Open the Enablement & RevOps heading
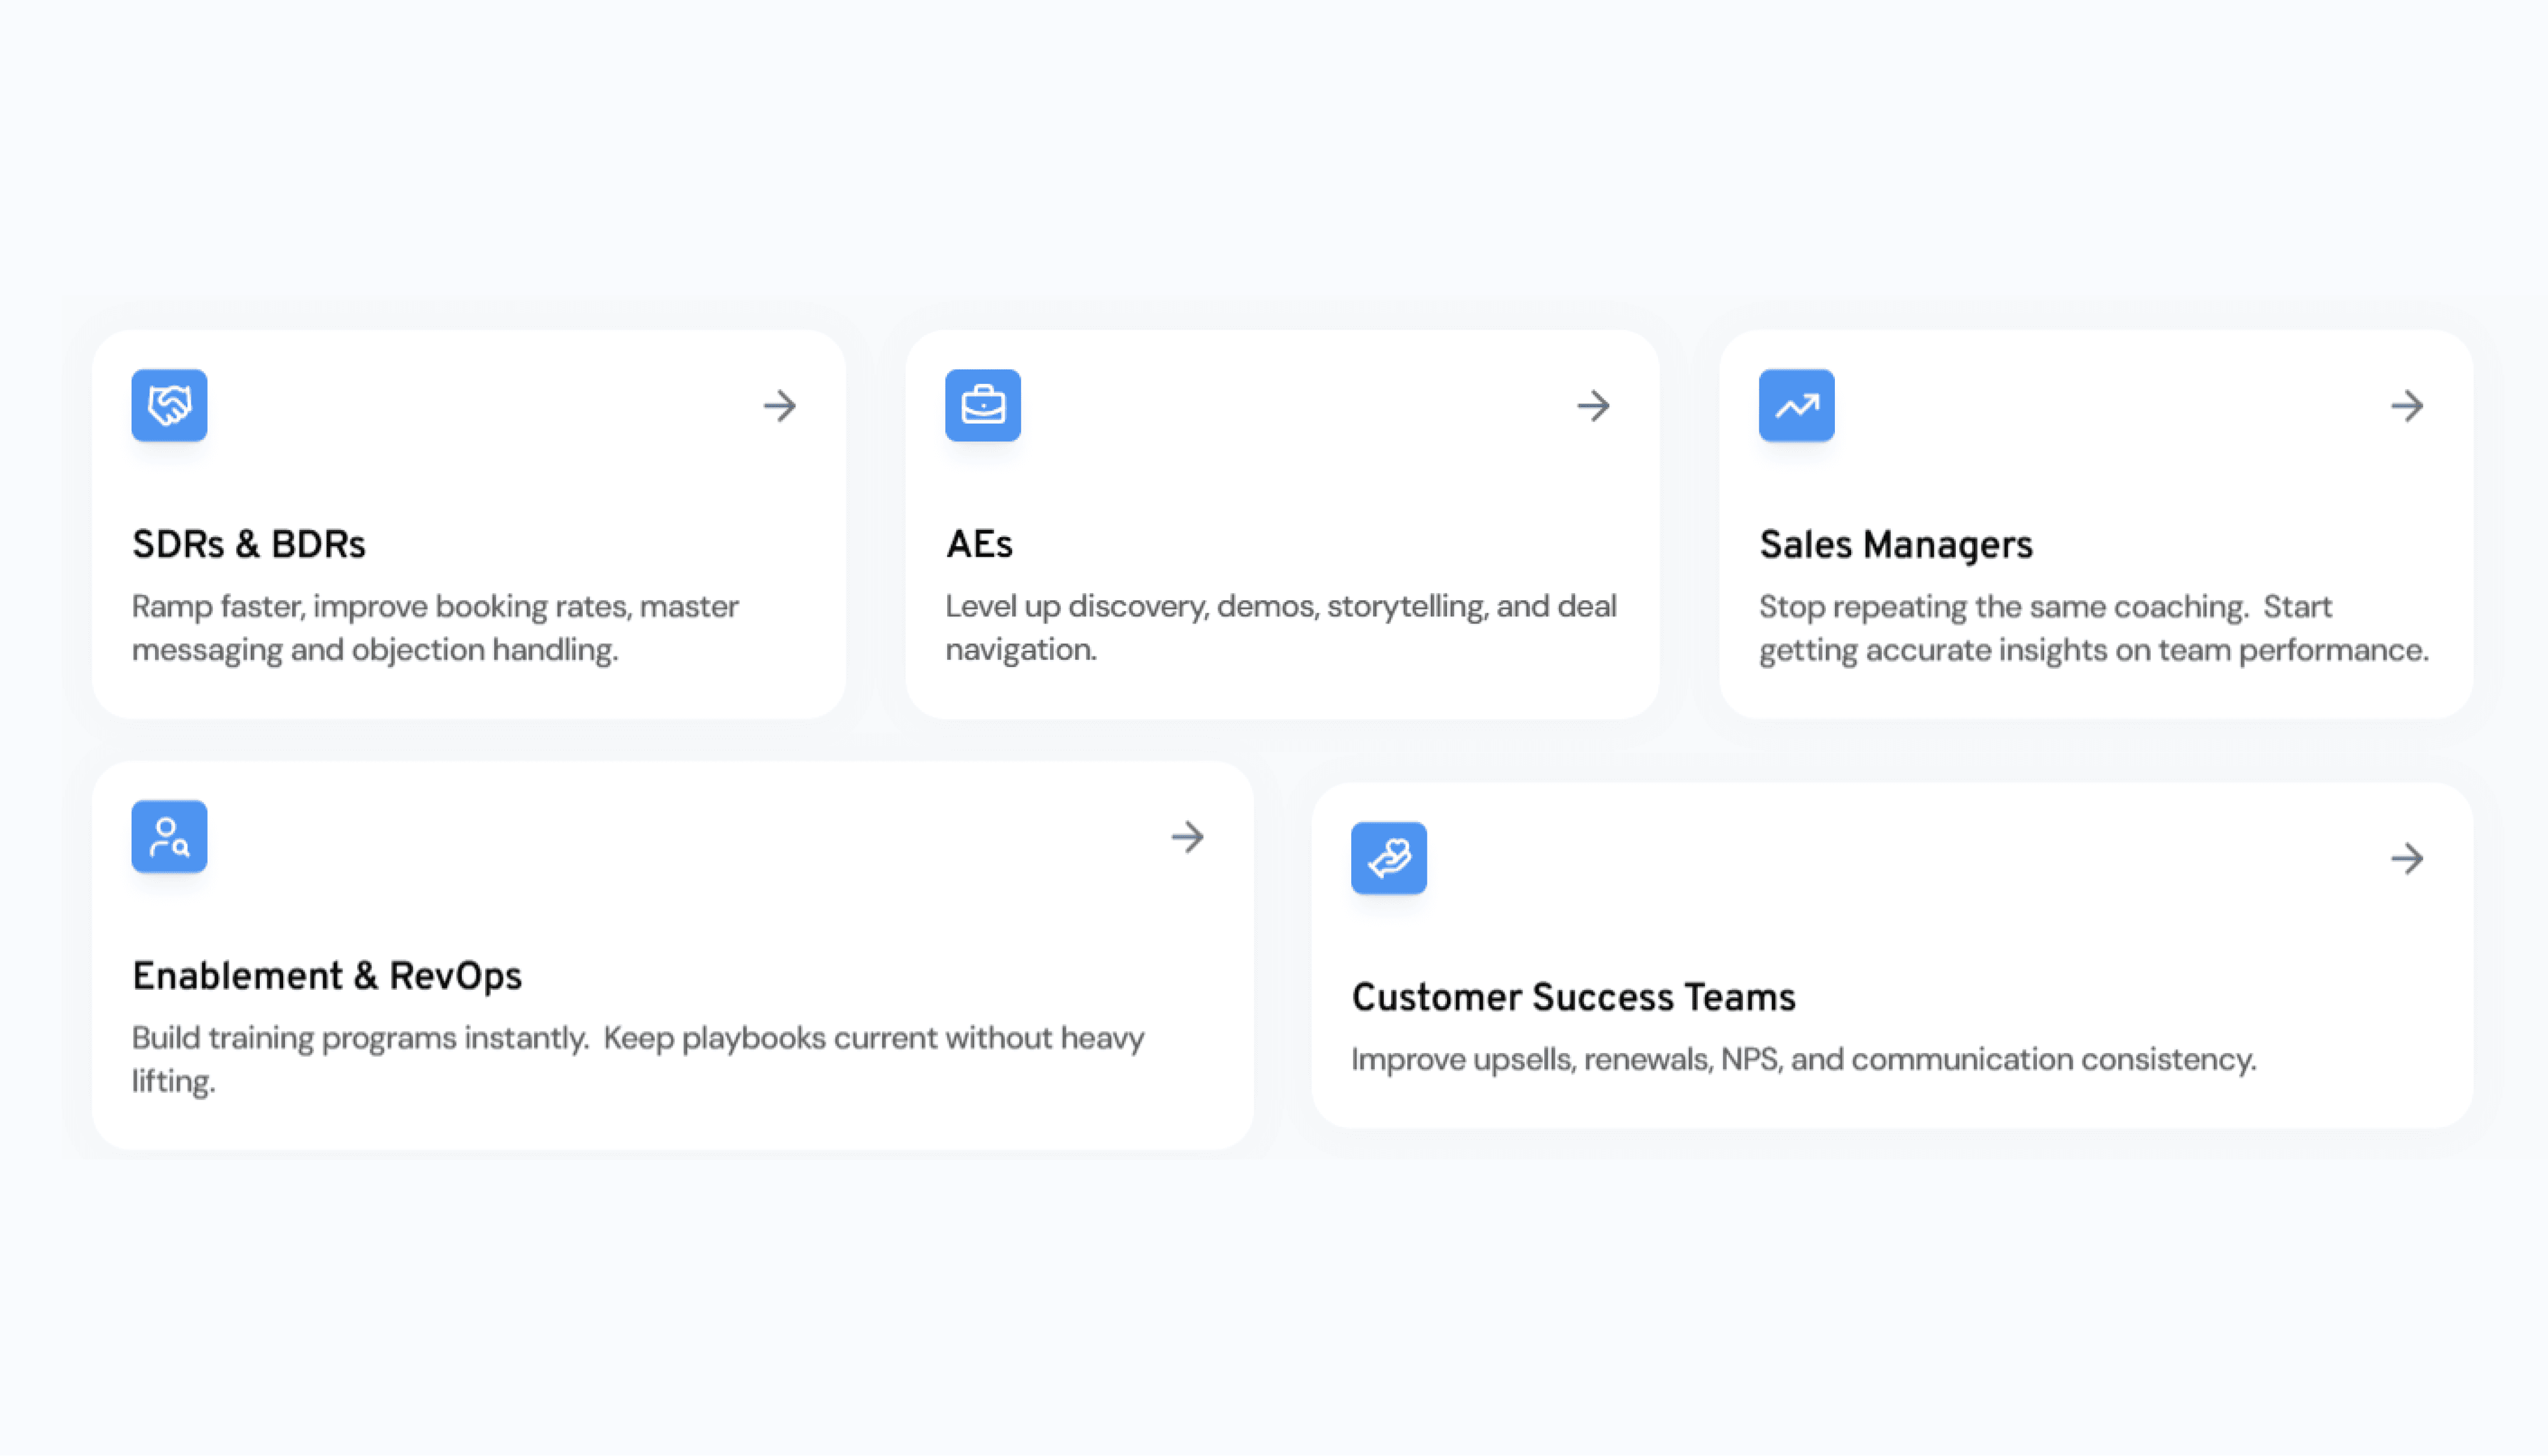 [327, 975]
